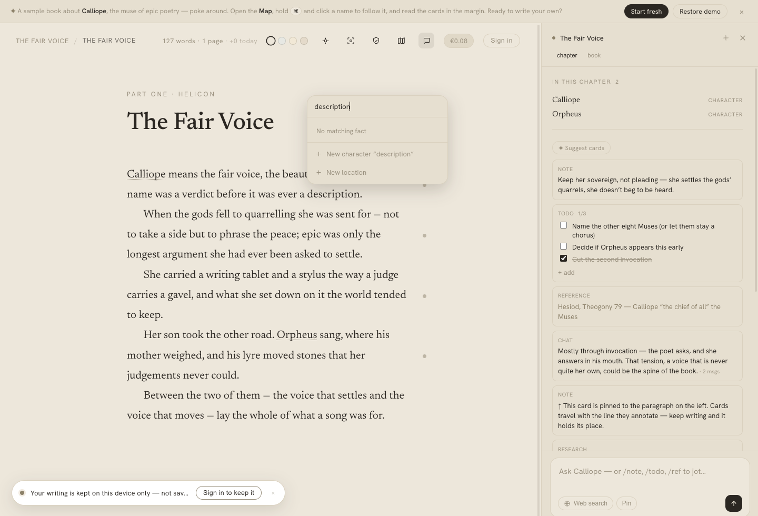Click second breadcrumb THE FAIR VOICE
The height and width of the screenshot is (516, 758).
(109, 41)
